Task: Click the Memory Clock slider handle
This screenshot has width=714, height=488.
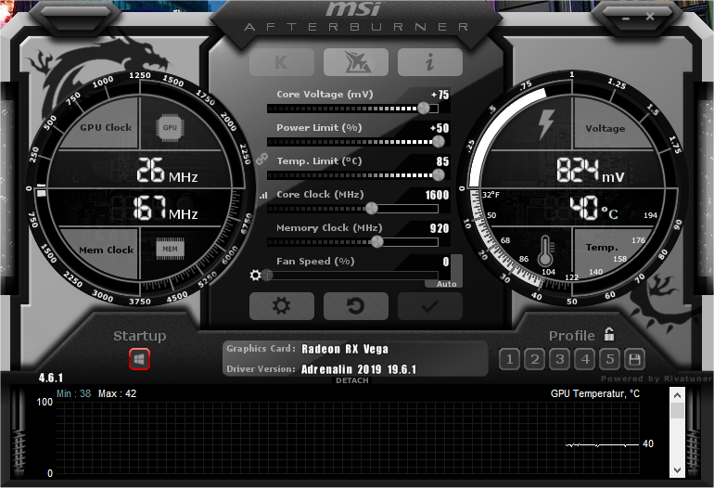Action: (x=377, y=242)
